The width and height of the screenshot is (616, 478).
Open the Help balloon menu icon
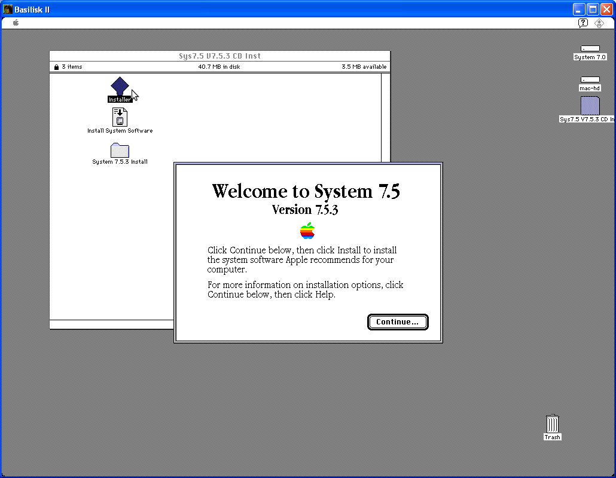pyautogui.click(x=583, y=23)
